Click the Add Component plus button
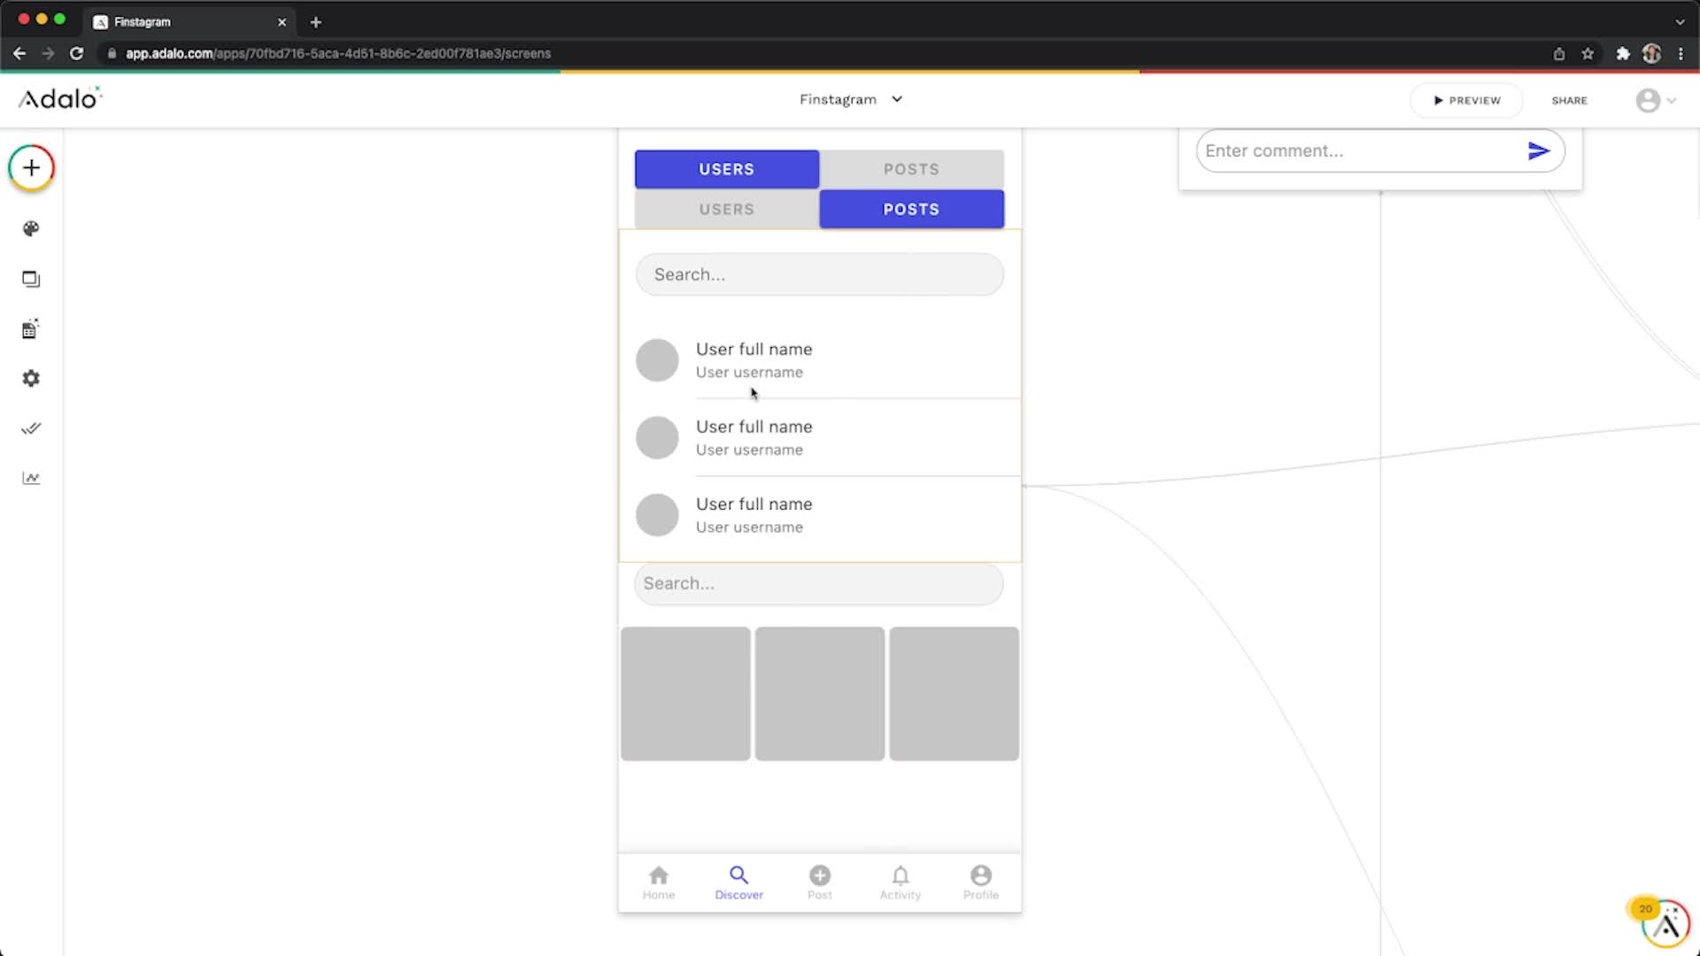Image resolution: width=1700 pixels, height=956 pixels. 32,168
